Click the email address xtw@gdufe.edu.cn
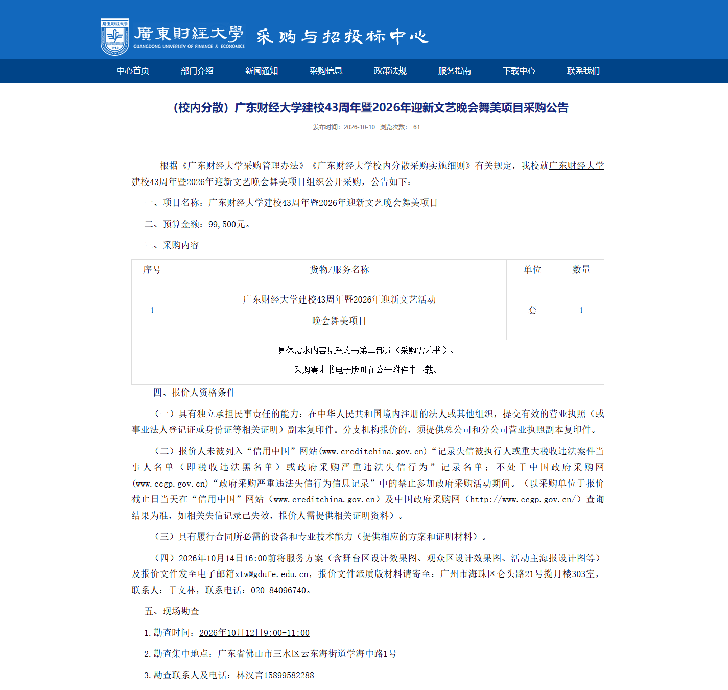The height and width of the screenshot is (690, 728). pos(272,574)
